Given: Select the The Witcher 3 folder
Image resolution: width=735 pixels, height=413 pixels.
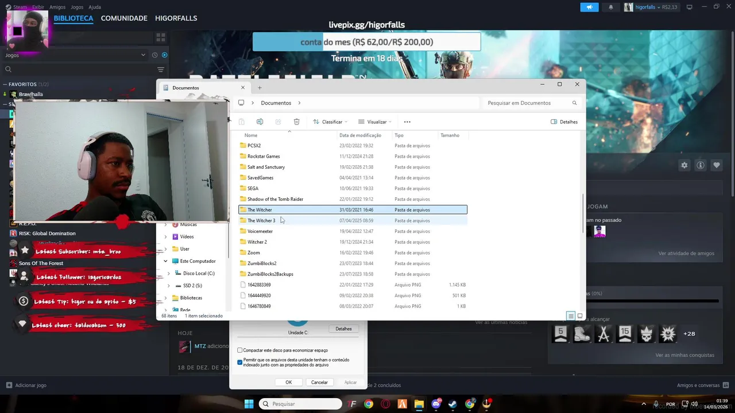Looking at the screenshot, I should click(353, 221).
